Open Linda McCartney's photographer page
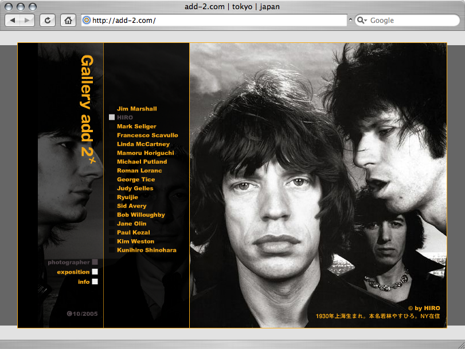465x349 pixels. coord(143,144)
